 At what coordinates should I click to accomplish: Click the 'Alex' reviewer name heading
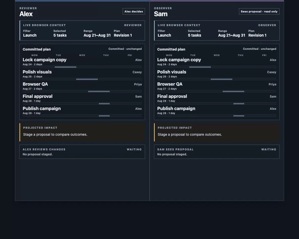26,14
